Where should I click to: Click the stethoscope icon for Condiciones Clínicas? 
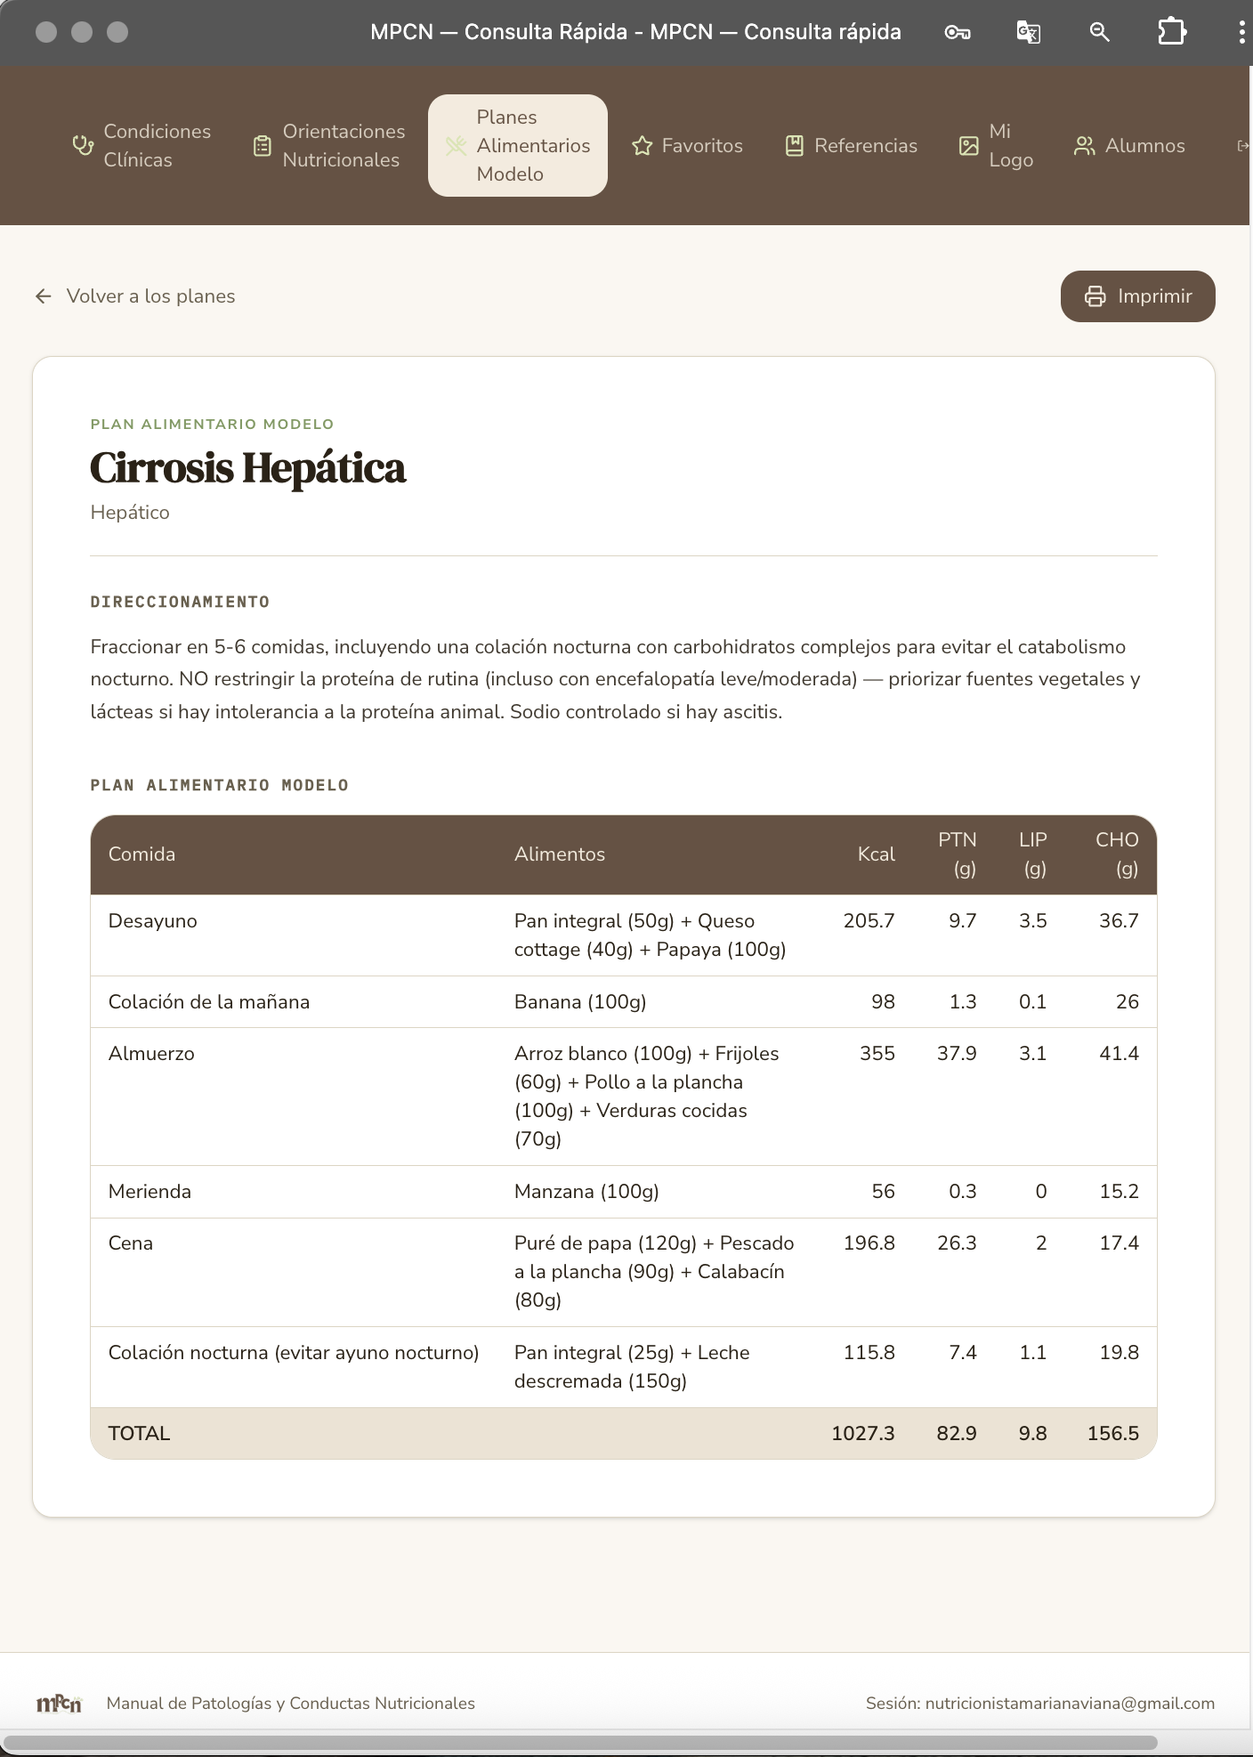pos(83,145)
